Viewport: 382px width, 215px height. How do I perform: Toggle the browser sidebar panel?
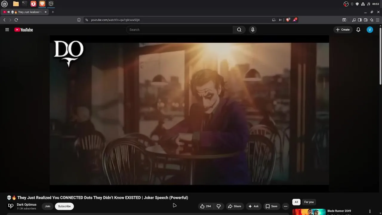point(360,20)
